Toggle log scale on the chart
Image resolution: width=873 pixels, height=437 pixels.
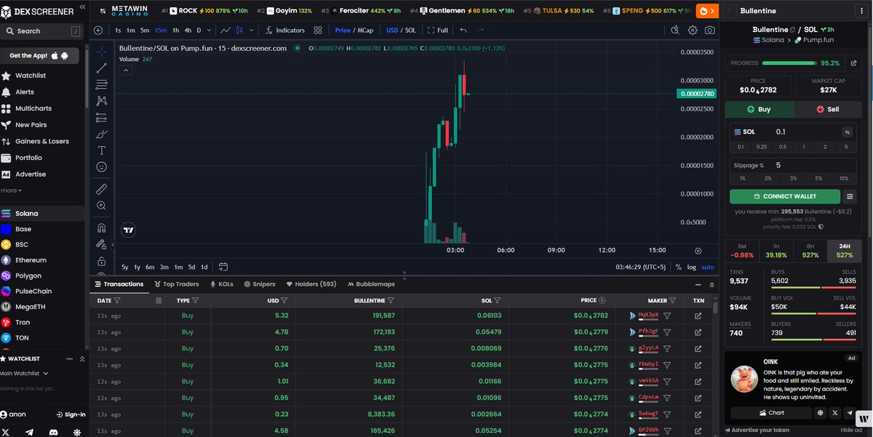[x=691, y=267]
